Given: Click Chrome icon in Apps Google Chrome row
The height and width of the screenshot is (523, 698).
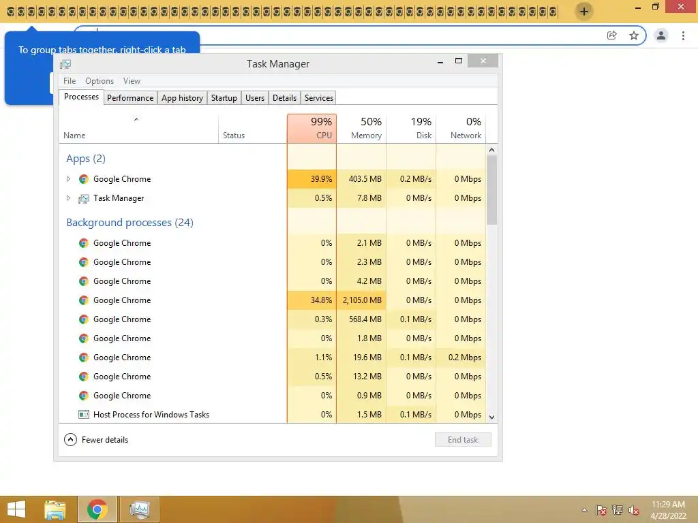Looking at the screenshot, I should [x=83, y=179].
